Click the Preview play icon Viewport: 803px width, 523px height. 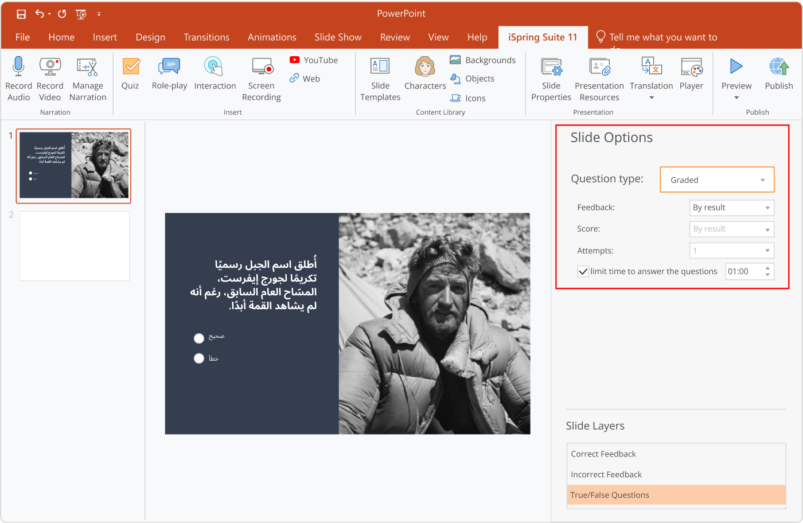pos(736,67)
